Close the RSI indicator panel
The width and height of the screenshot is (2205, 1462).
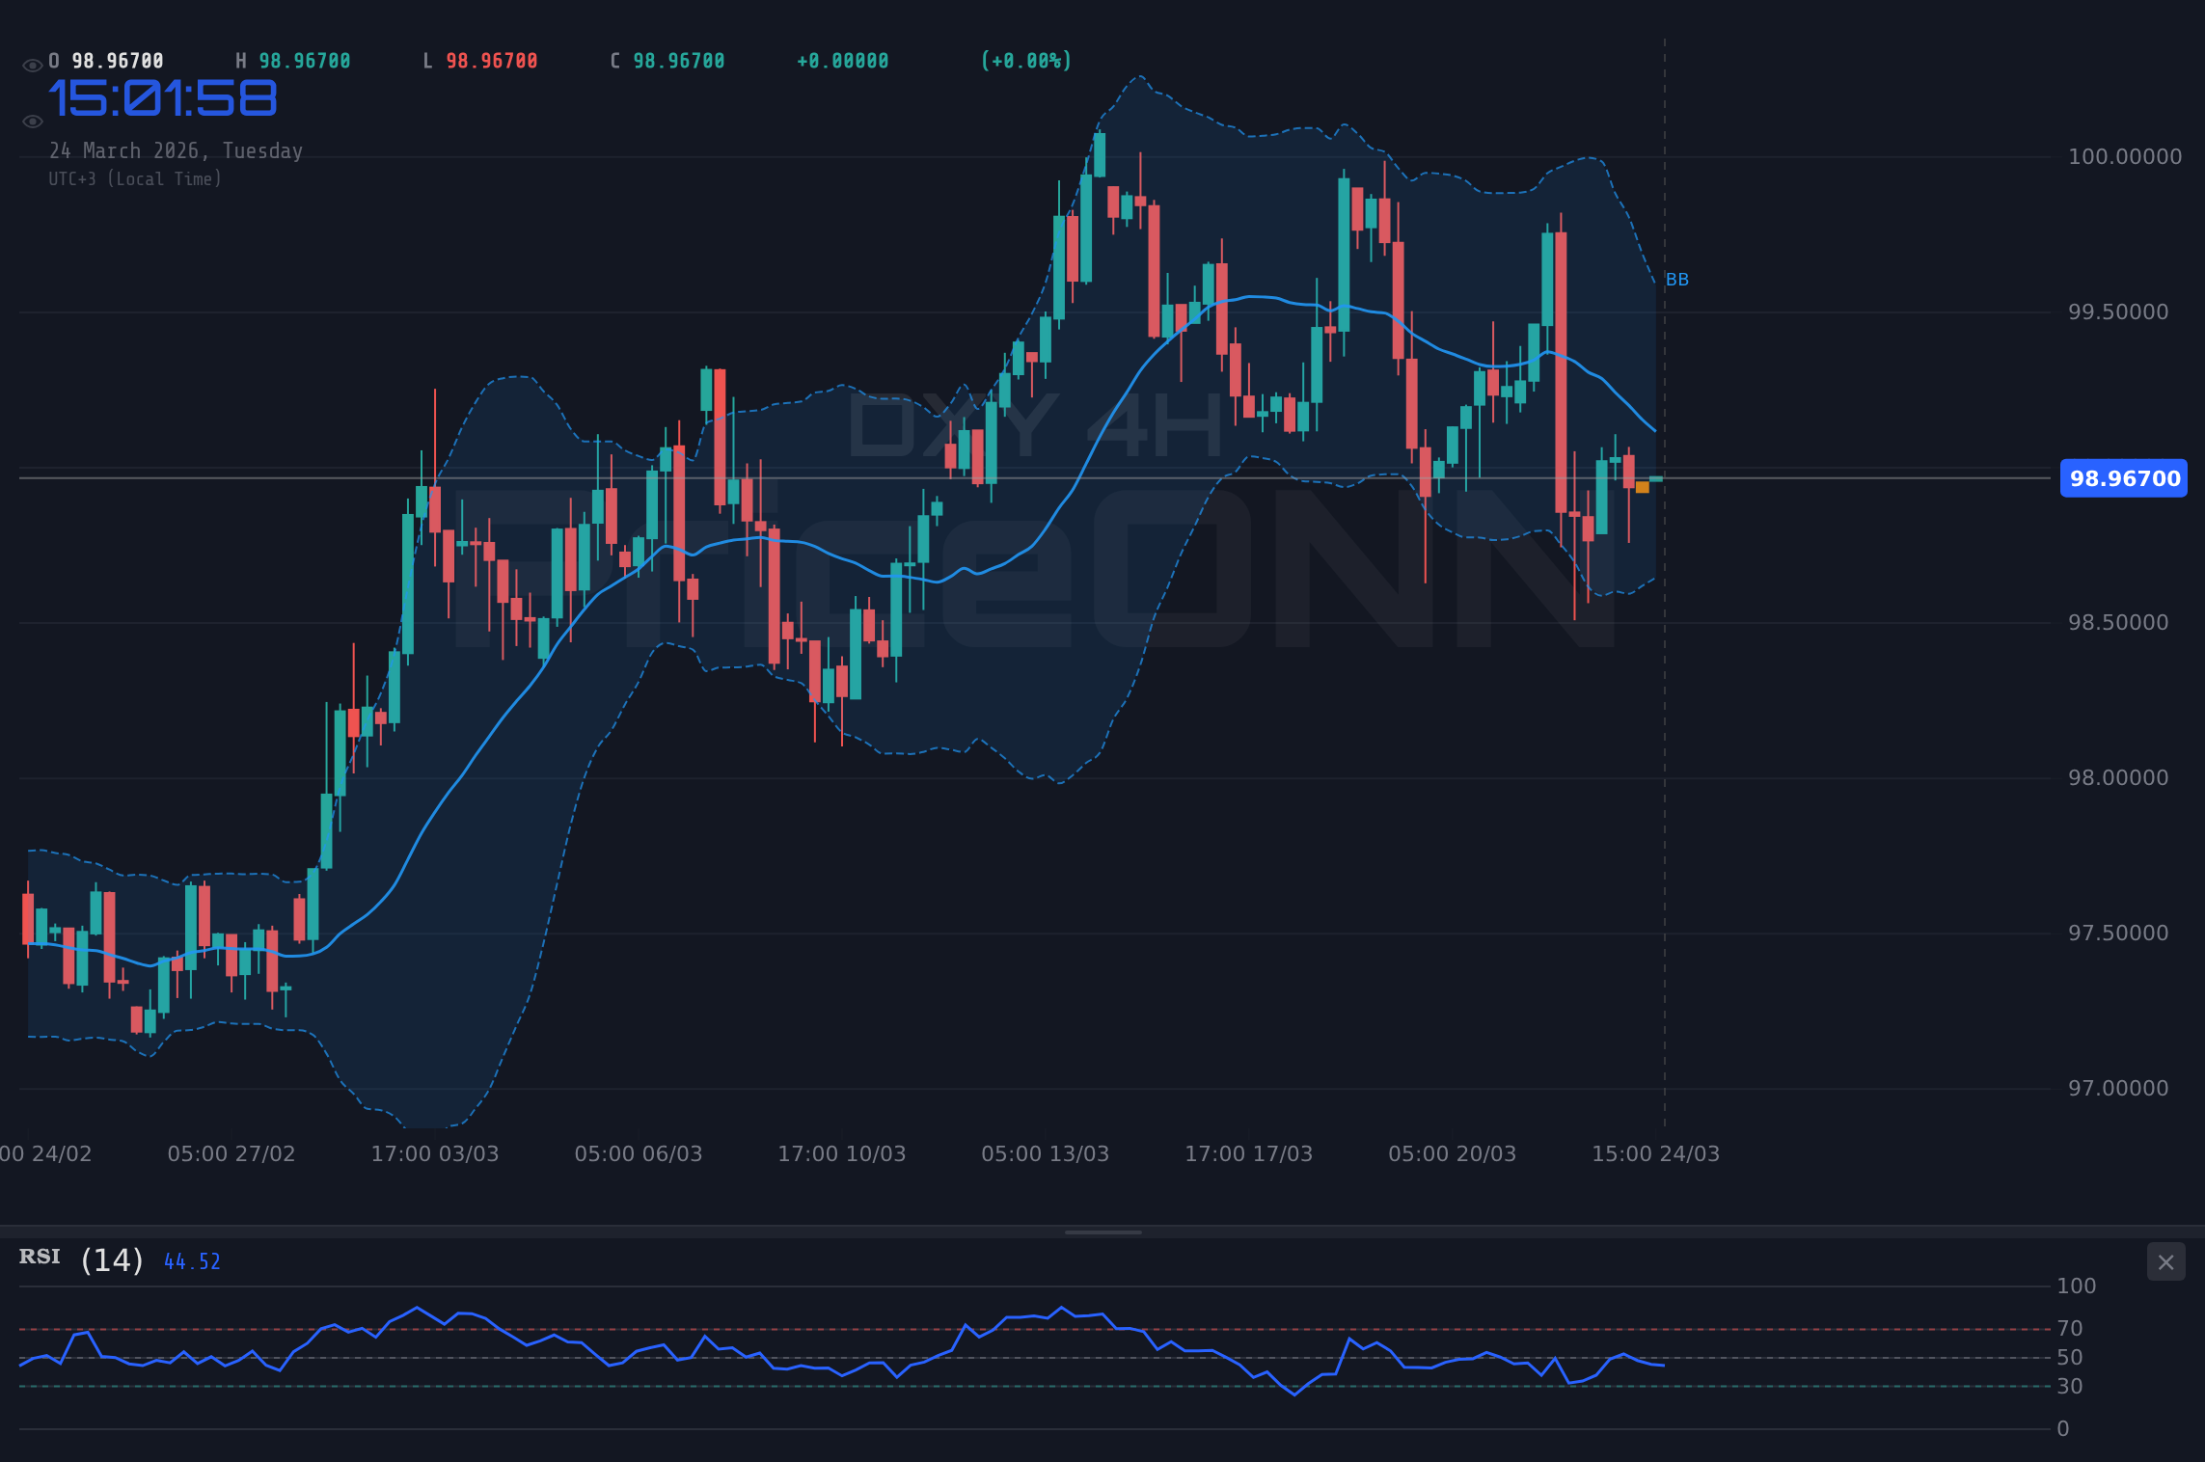pos(2166,1261)
